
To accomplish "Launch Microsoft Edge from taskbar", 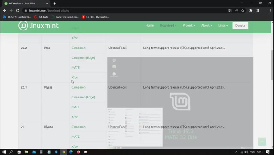I will 71,152.
